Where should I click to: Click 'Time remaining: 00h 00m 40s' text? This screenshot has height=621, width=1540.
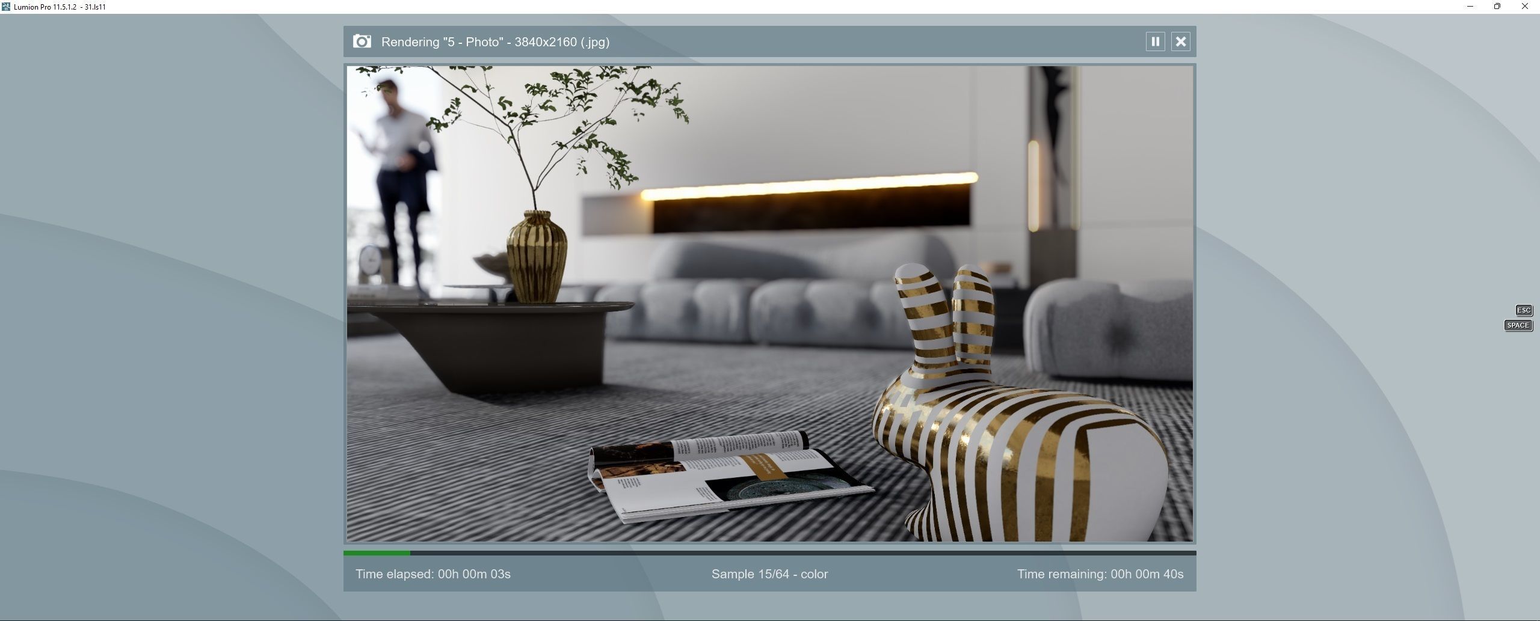tap(1100, 574)
